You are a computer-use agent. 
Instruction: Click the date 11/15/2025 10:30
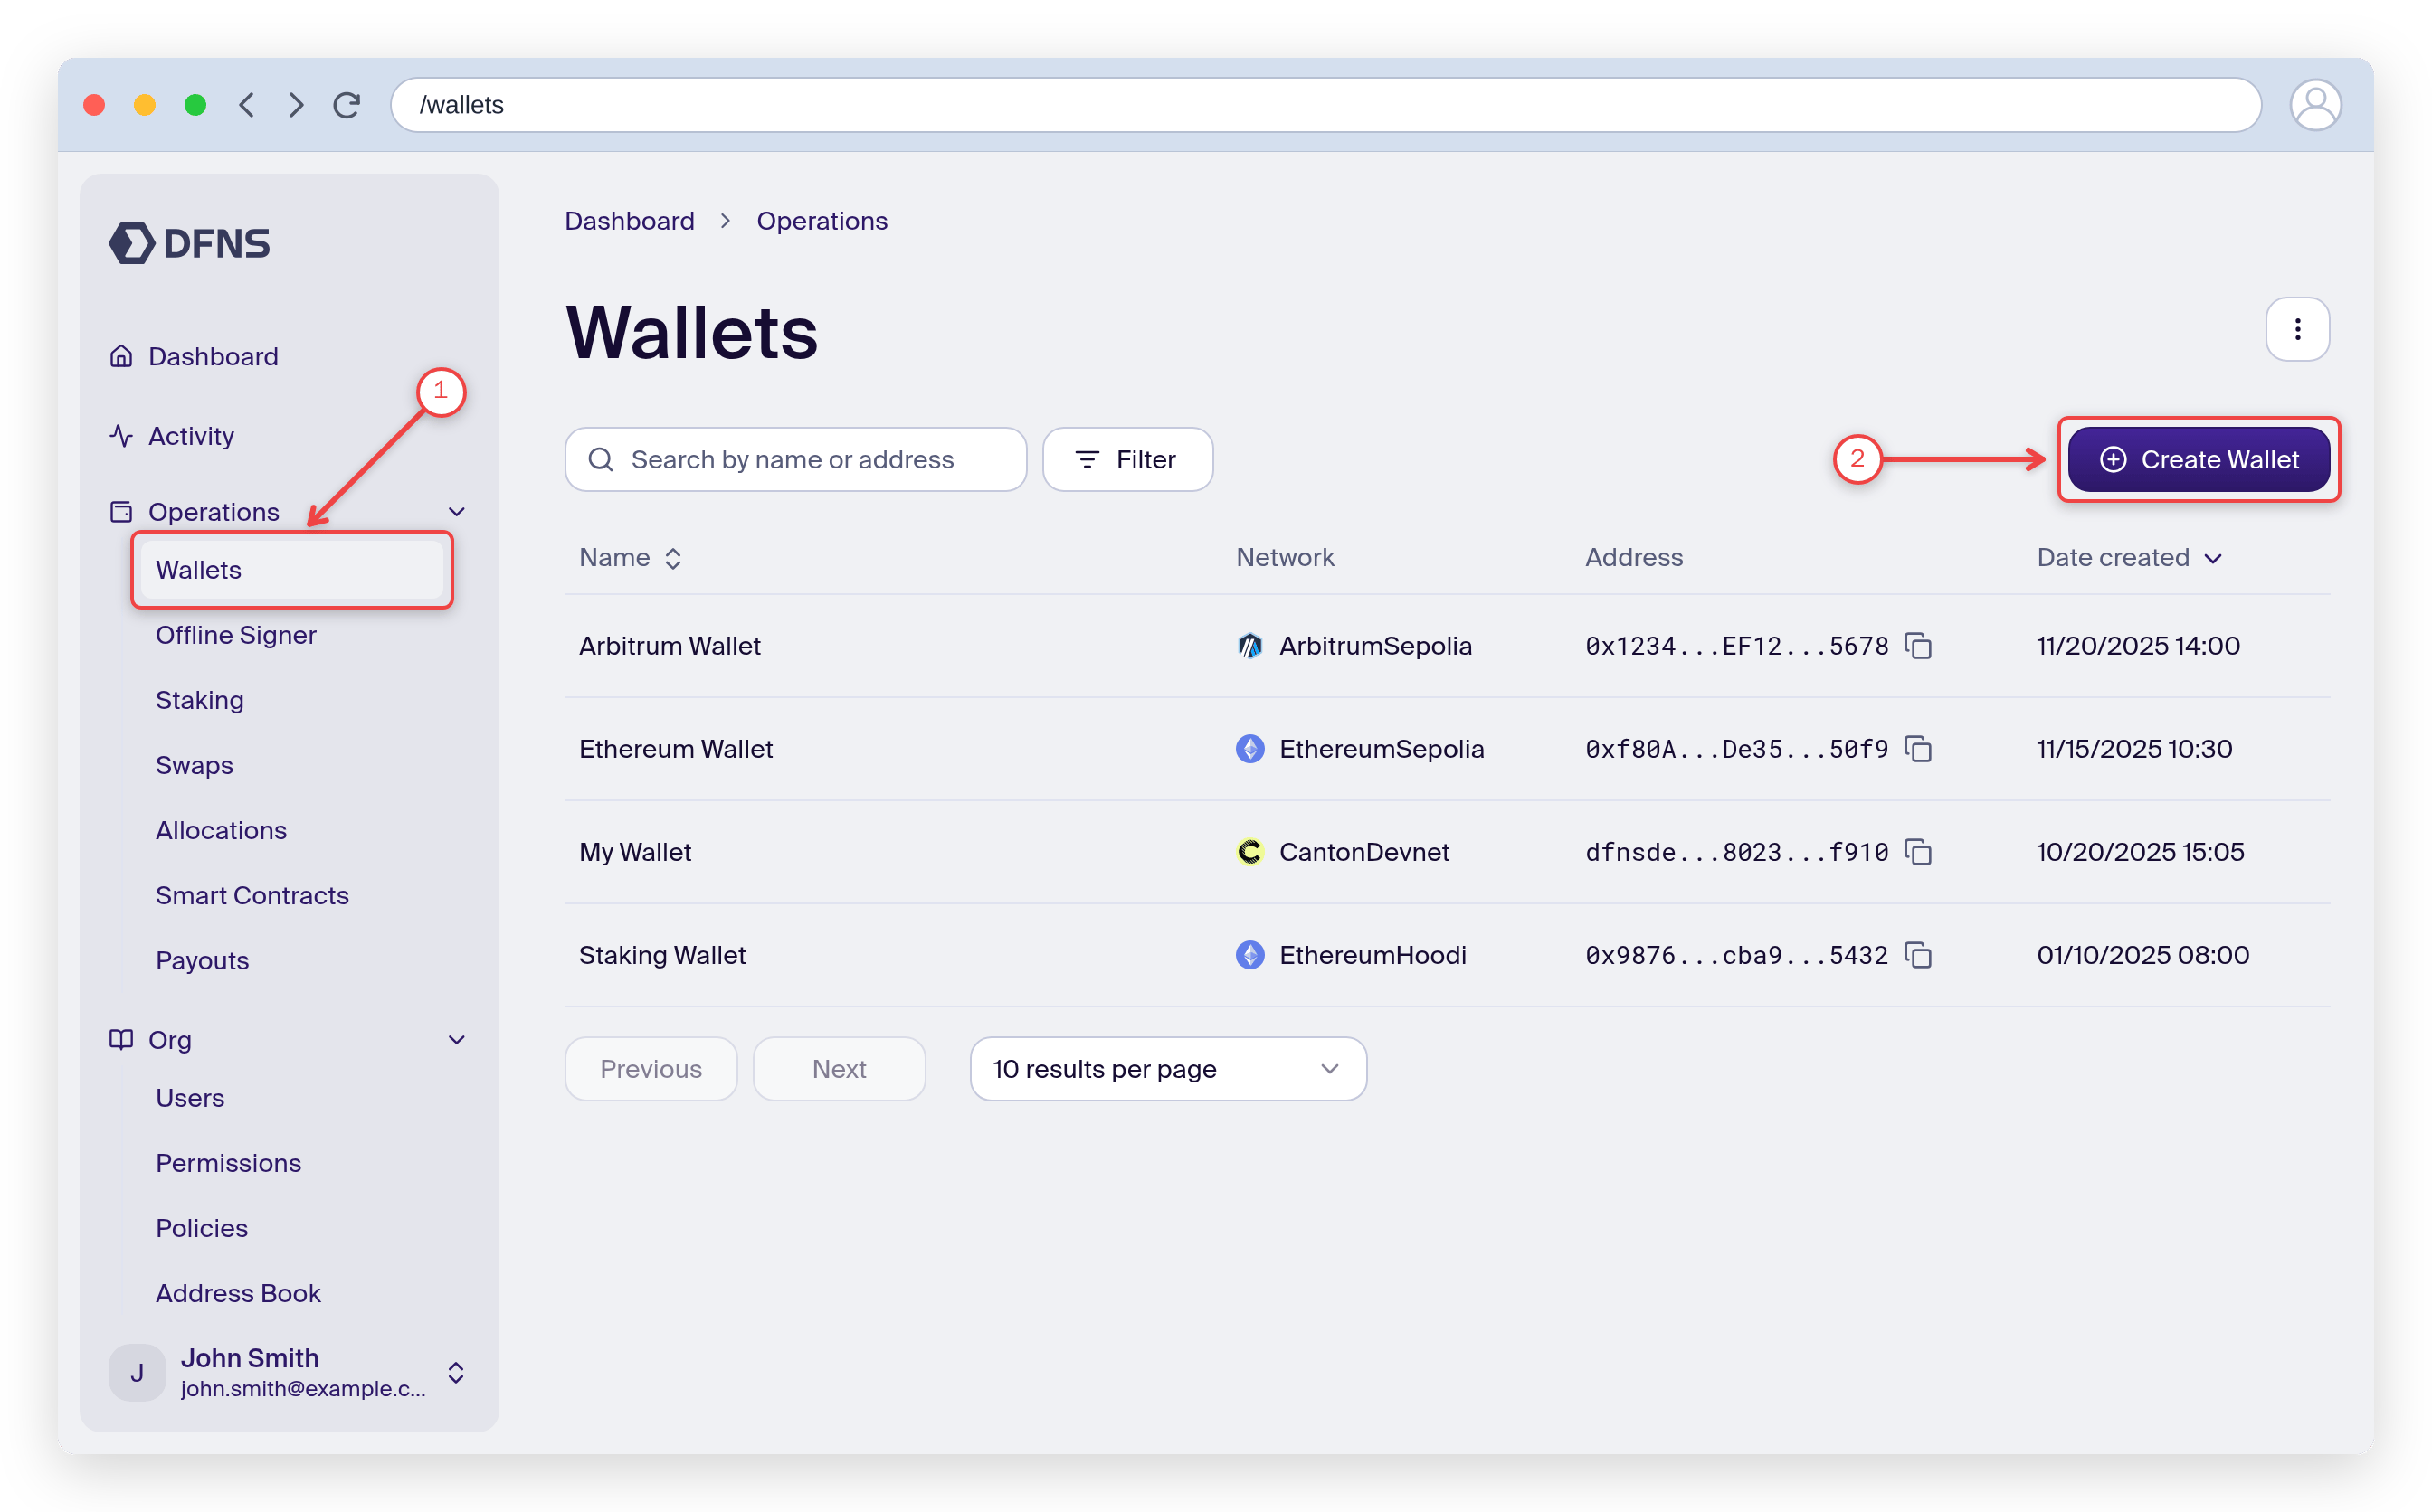click(x=2133, y=749)
